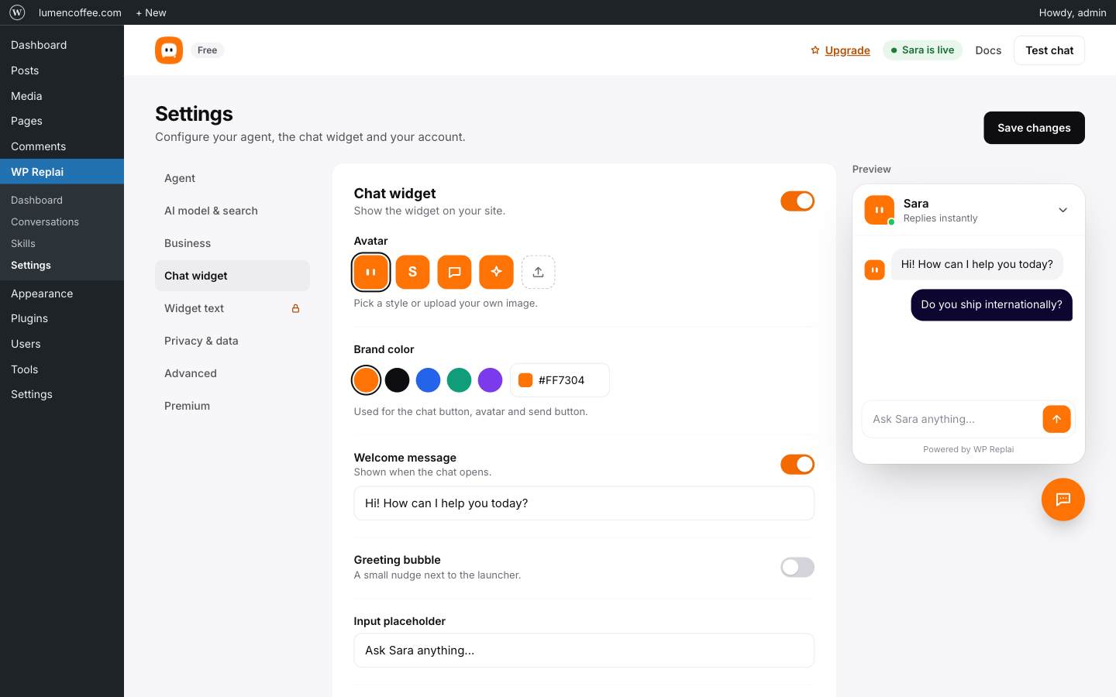Select the letter S avatar
Screen dimensions: 1116x697
[412, 272]
